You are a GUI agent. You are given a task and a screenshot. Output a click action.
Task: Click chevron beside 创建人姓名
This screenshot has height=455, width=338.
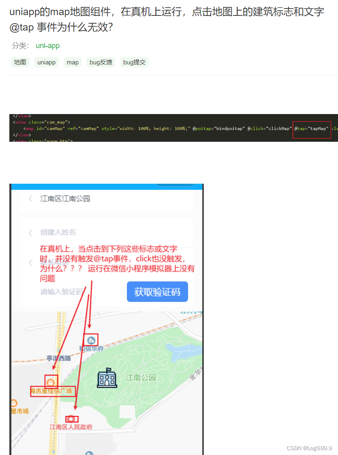31,233
